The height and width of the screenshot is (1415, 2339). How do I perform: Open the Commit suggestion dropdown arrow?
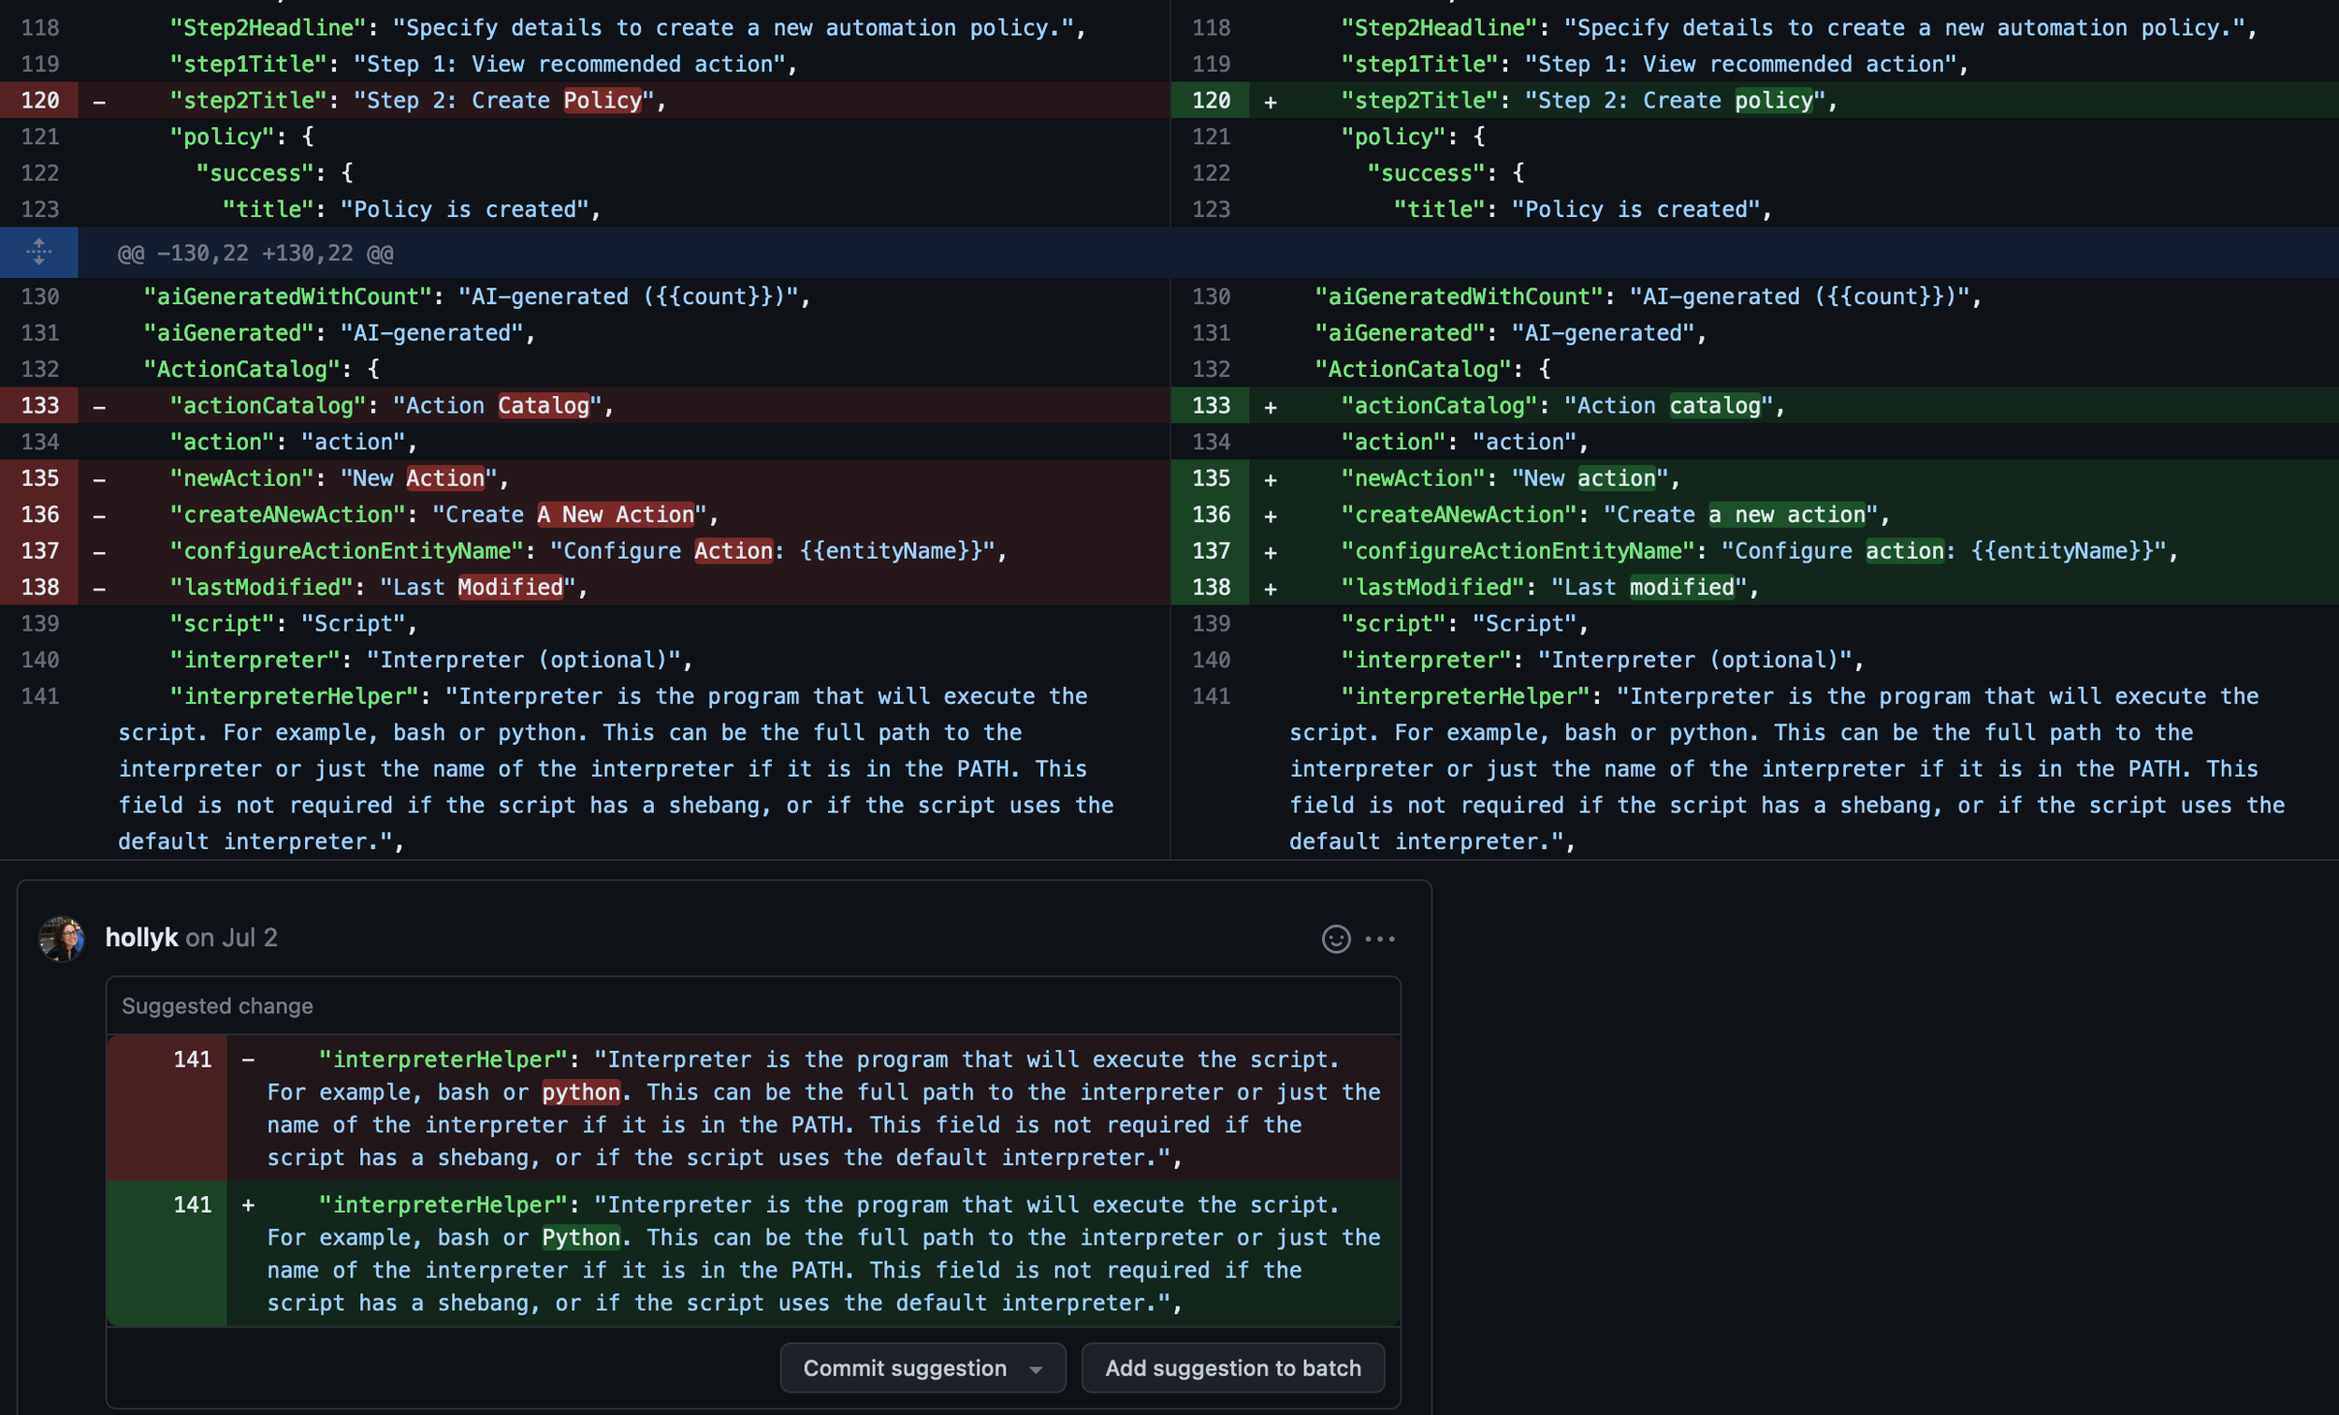point(1036,1368)
